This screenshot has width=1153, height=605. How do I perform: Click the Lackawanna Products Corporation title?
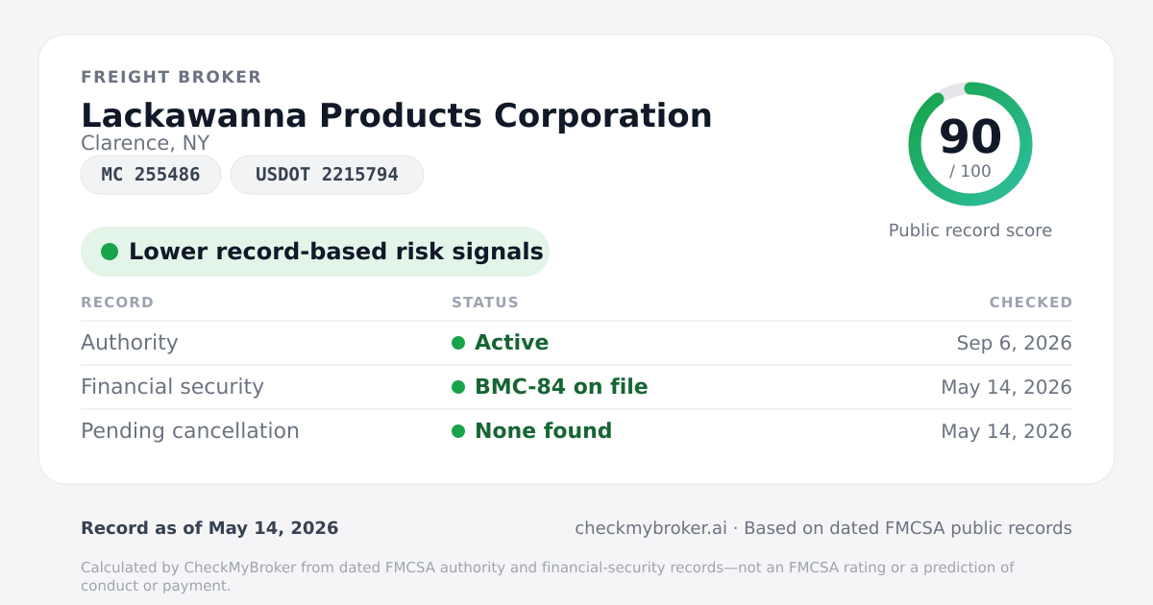pyautogui.click(x=397, y=115)
